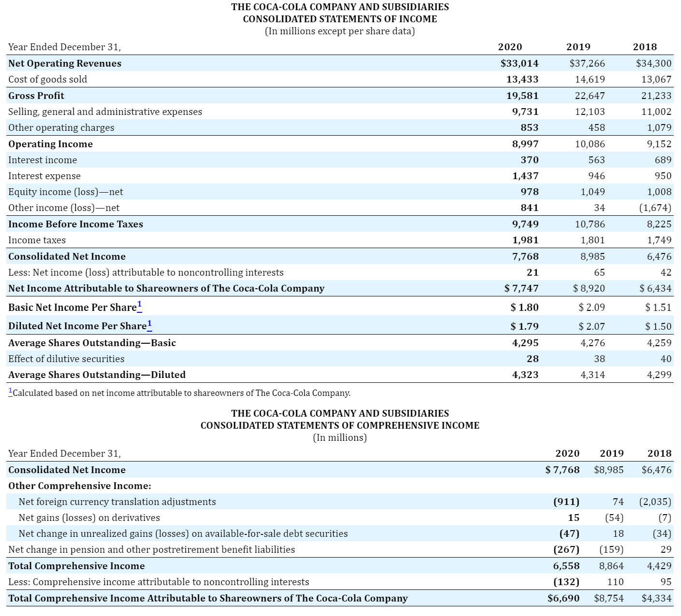Select the Operating Income row label

[50, 144]
